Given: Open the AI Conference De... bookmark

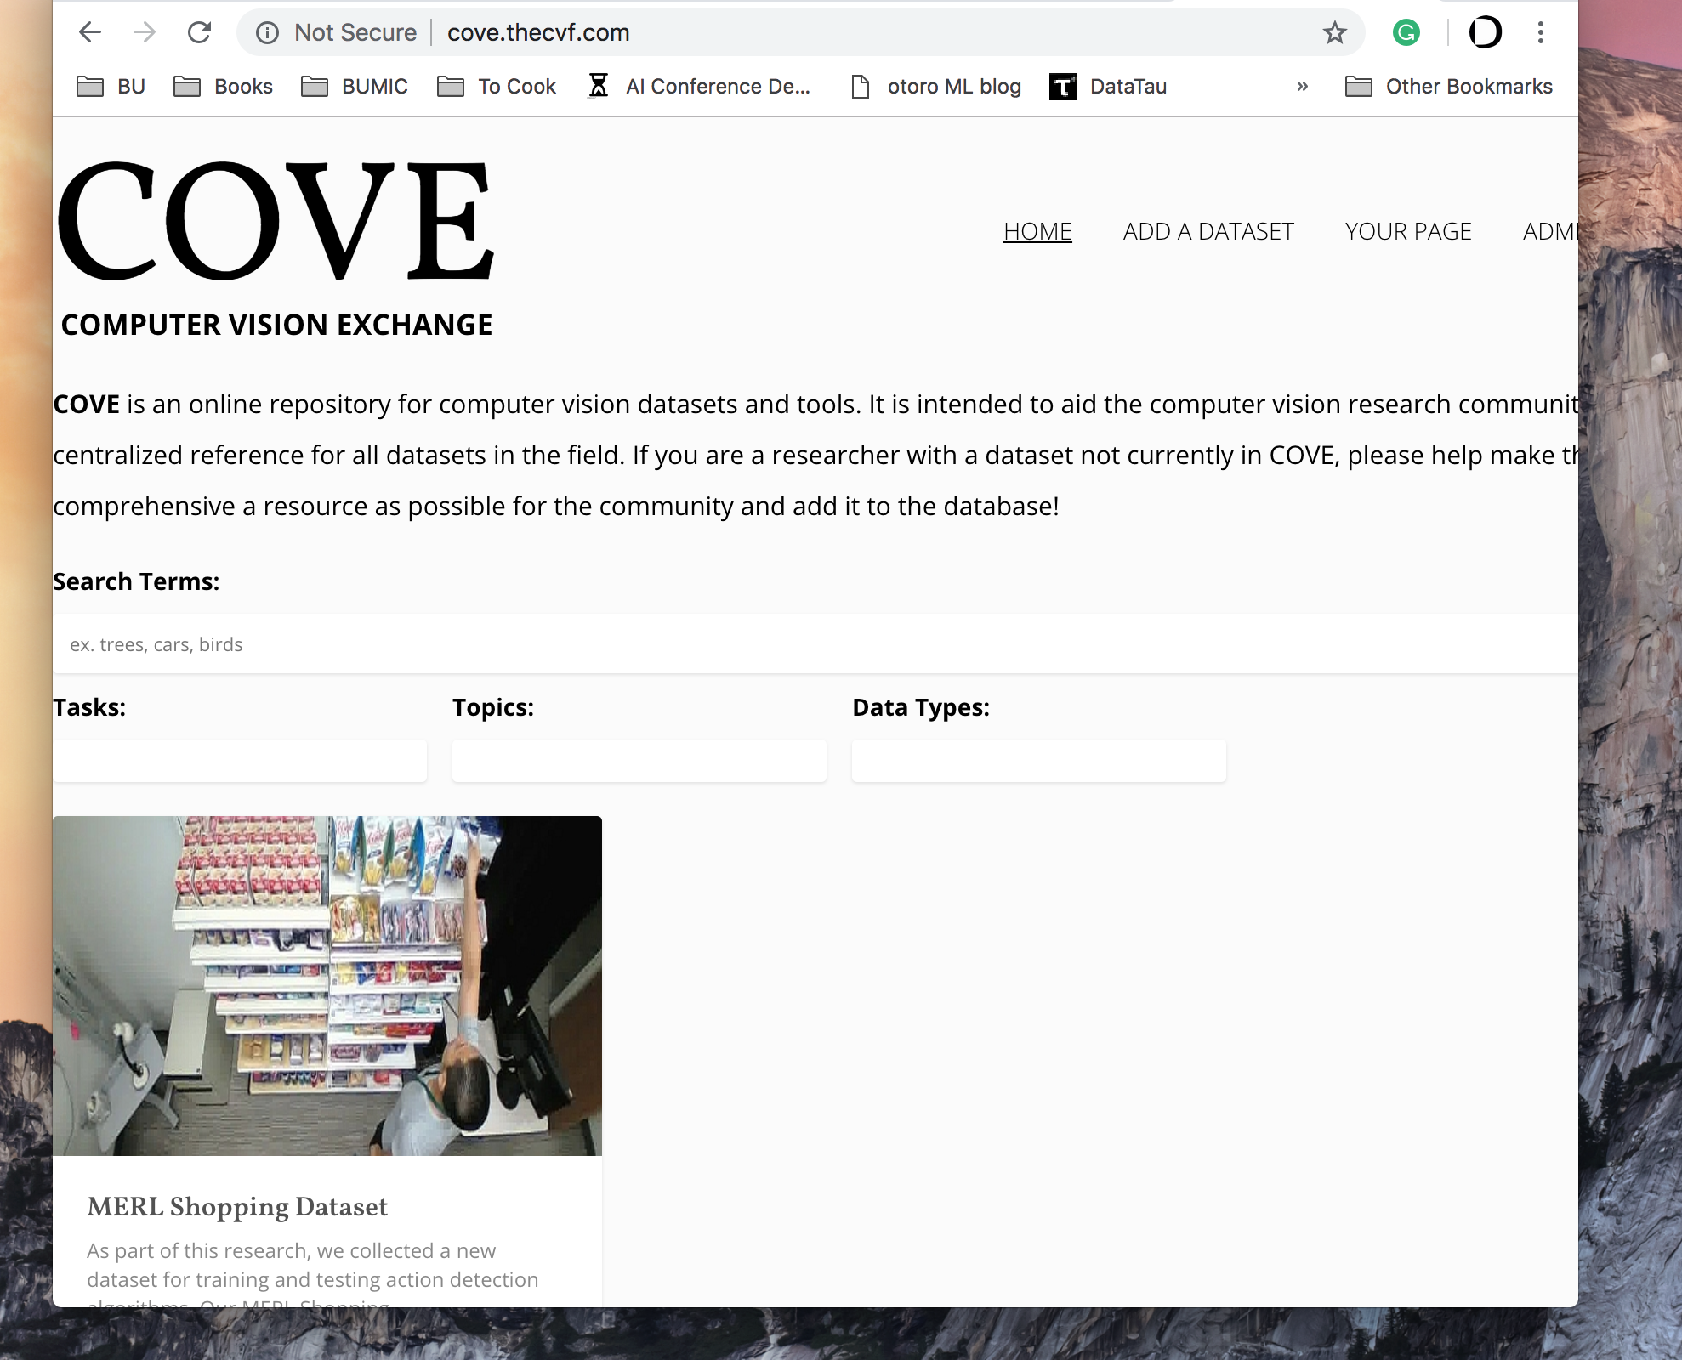Looking at the screenshot, I should pyautogui.click(x=700, y=86).
